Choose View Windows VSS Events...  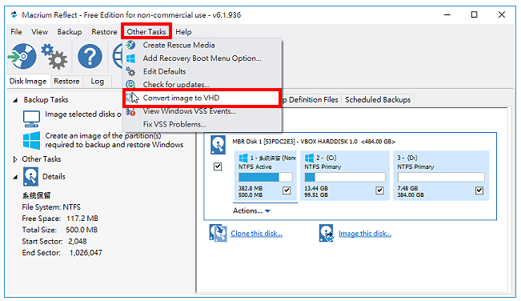pyautogui.click(x=202, y=111)
